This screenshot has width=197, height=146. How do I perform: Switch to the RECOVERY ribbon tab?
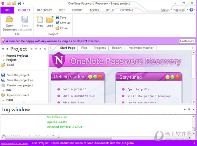[44, 10]
